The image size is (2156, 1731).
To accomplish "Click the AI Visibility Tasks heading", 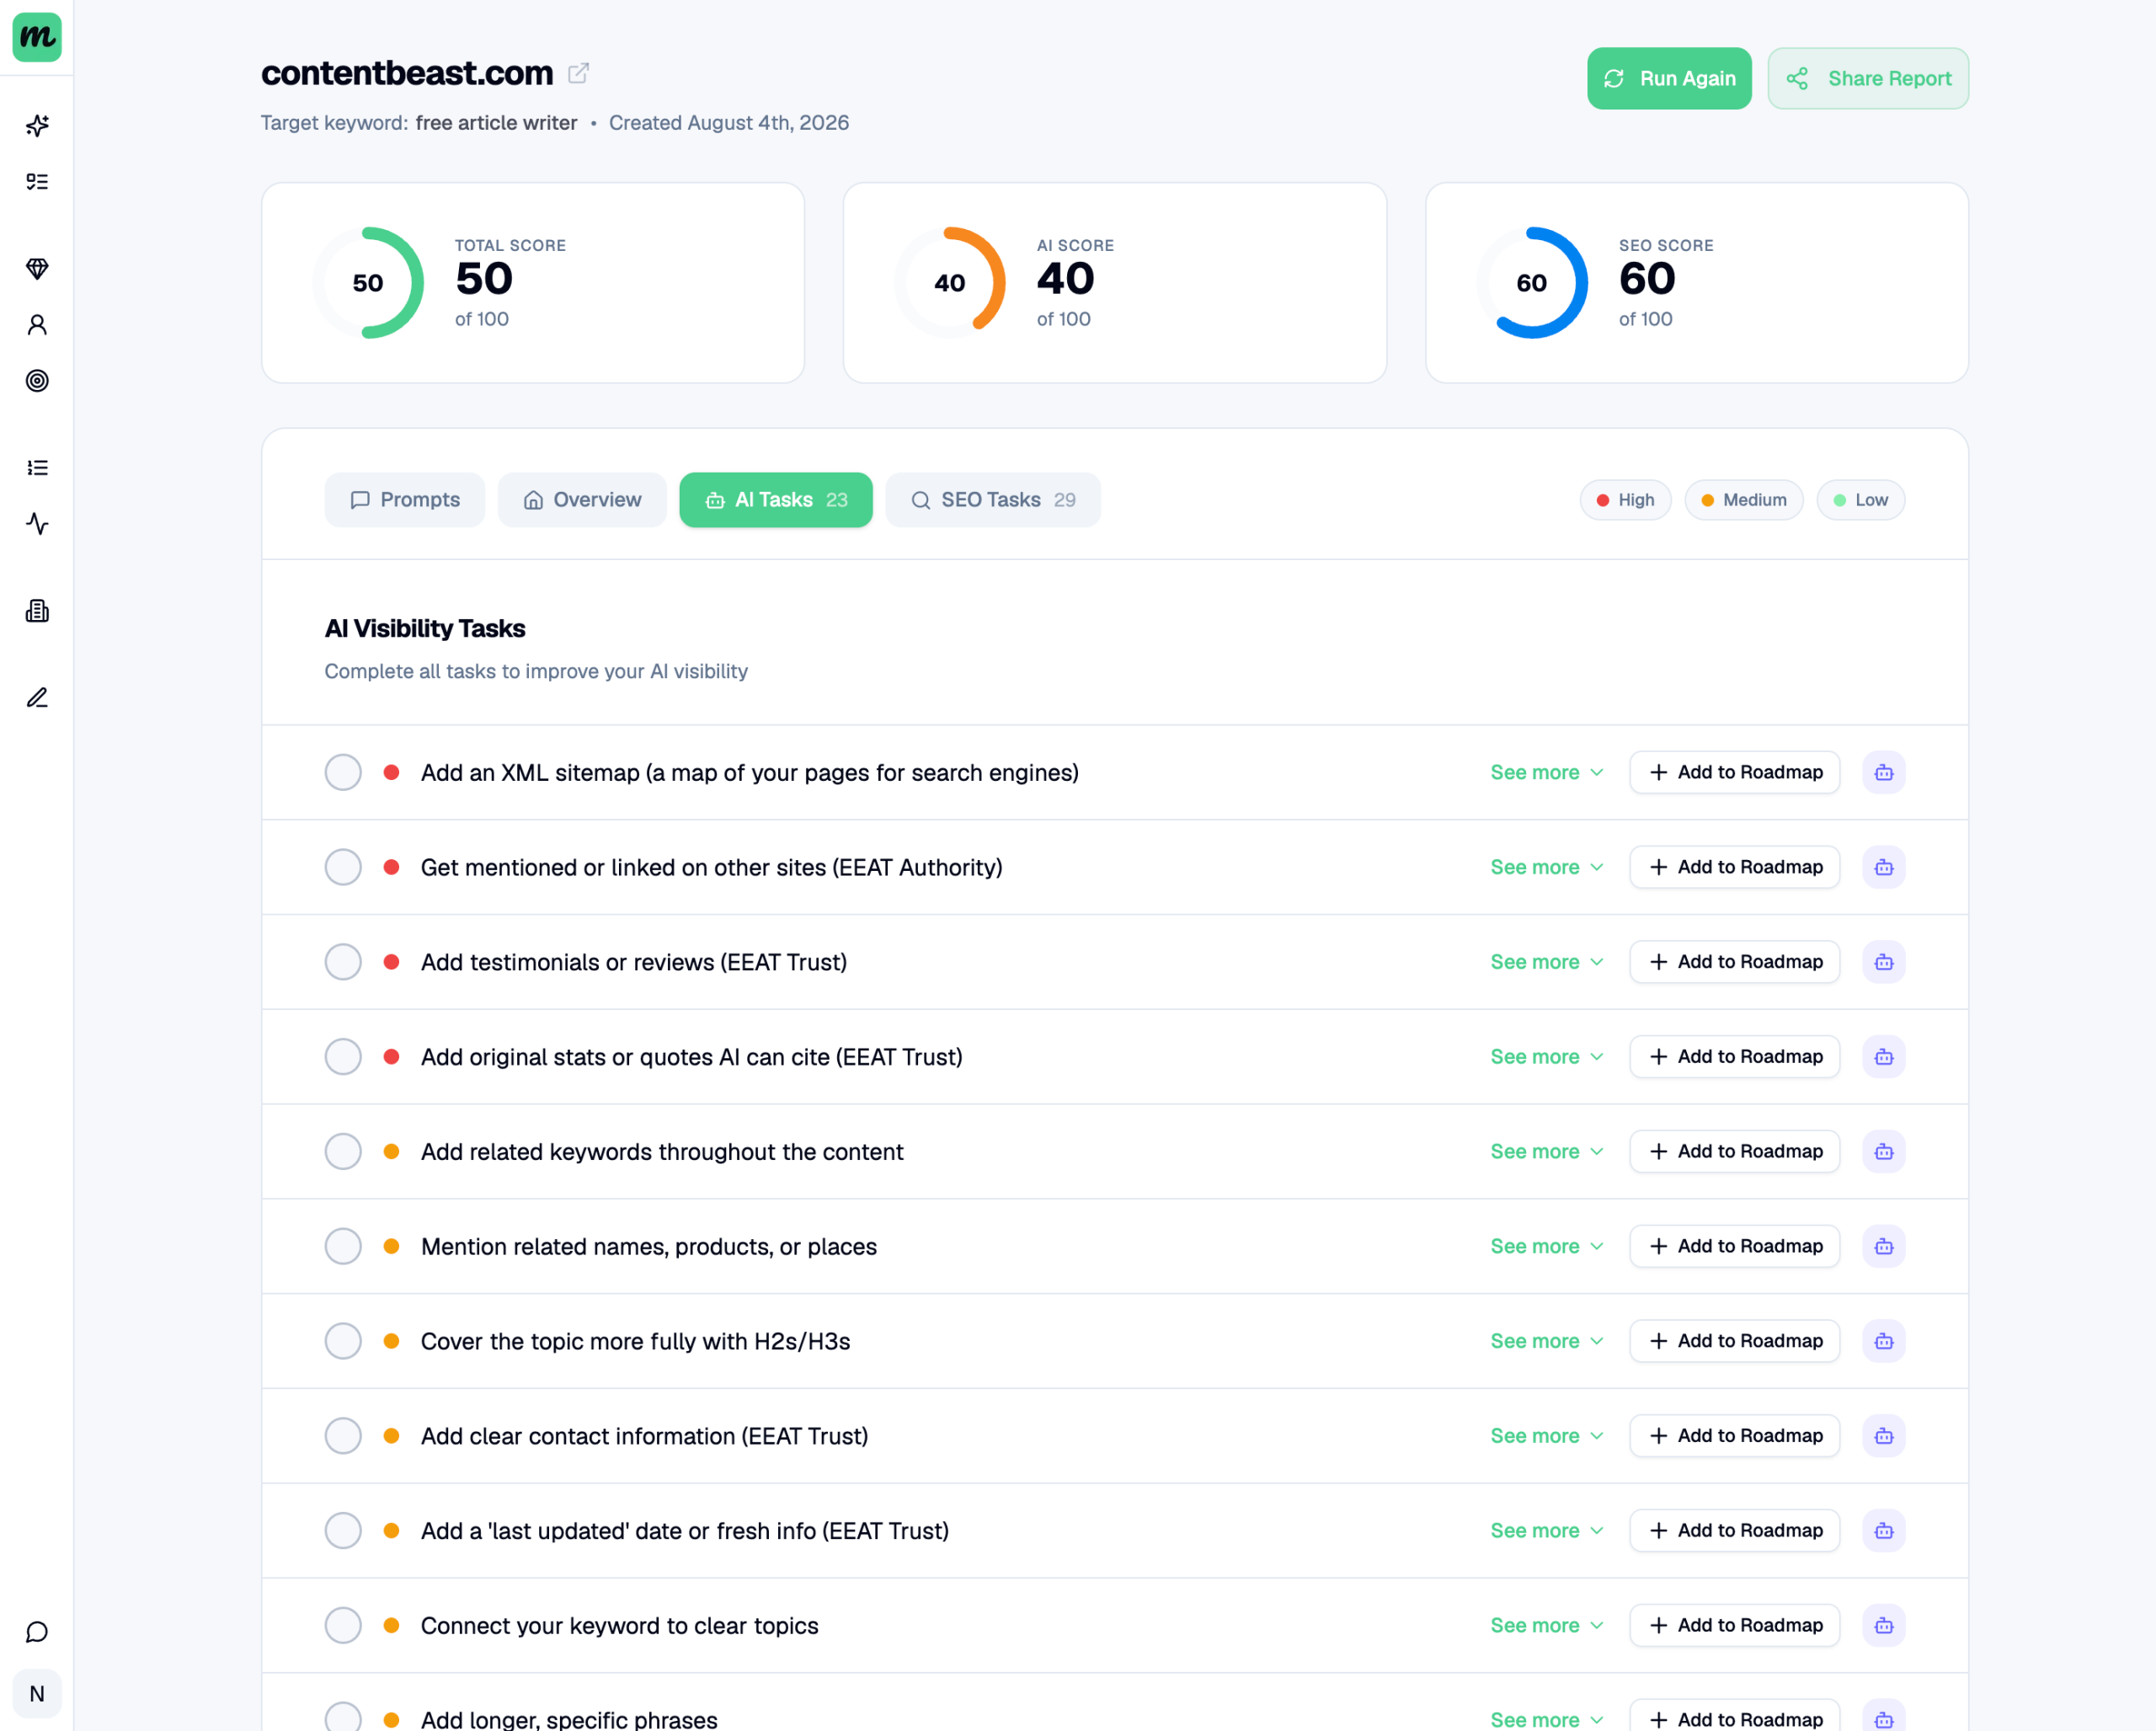I will 425,628.
